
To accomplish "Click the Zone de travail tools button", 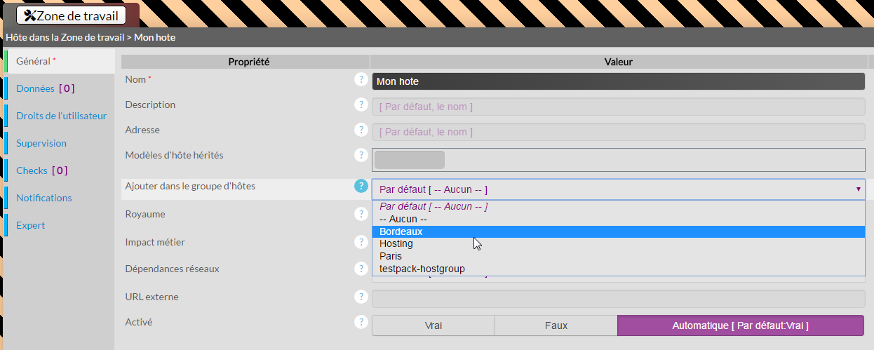I will pos(71,15).
